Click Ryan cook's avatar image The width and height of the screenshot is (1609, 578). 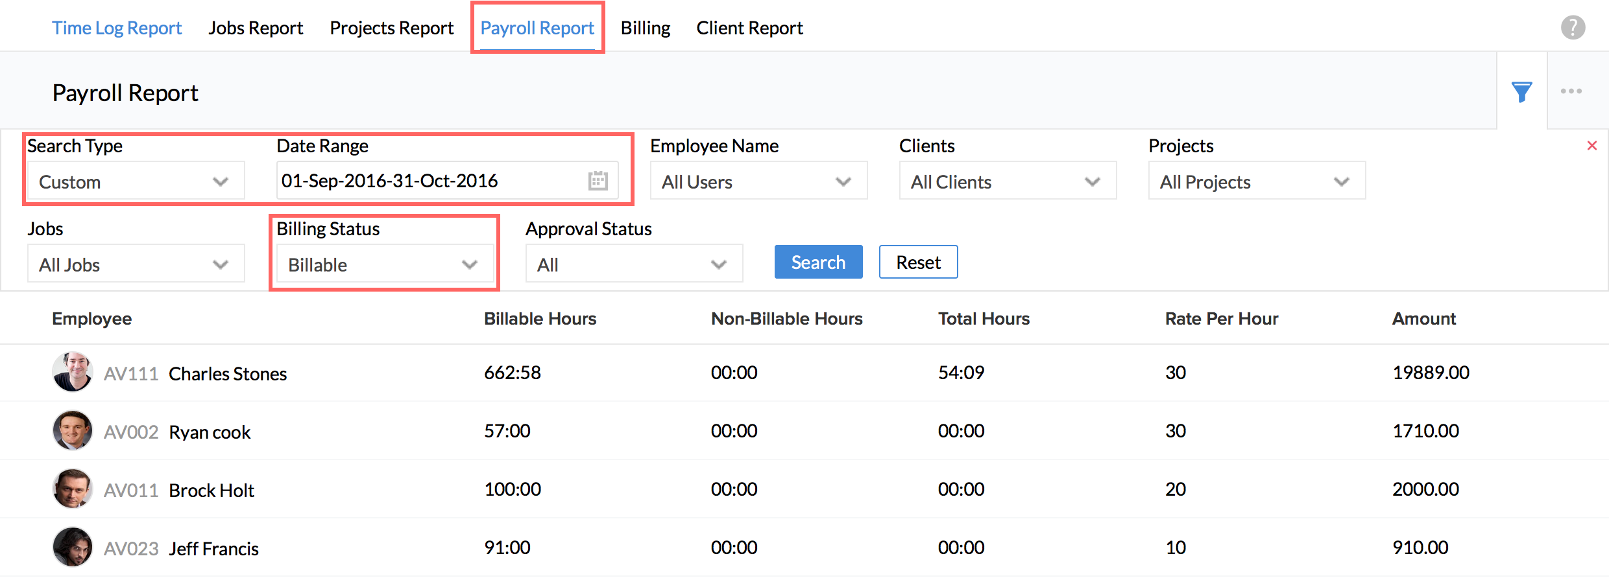coord(72,430)
